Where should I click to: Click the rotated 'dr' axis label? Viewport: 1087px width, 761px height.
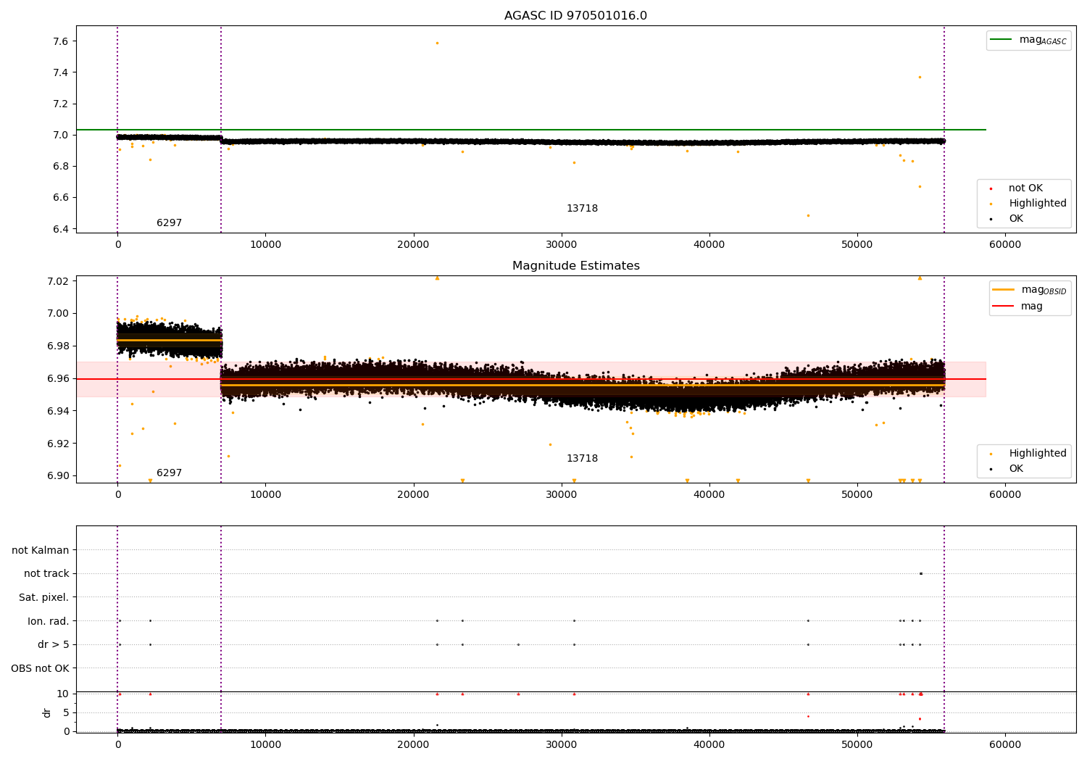click(47, 712)
